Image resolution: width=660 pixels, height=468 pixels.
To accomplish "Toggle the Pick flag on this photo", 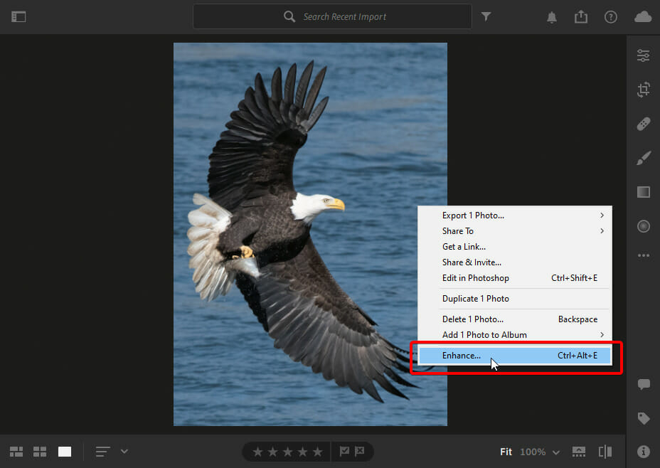I will tap(345, 451).
